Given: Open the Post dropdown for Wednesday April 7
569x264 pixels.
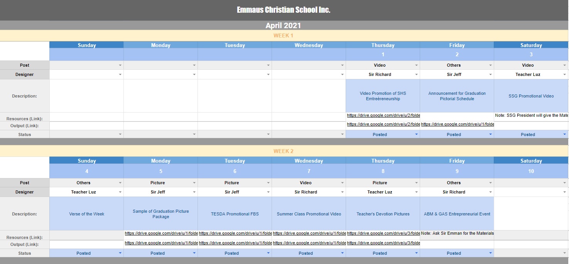Looking at the screenshot, I should tap(342, 183).
